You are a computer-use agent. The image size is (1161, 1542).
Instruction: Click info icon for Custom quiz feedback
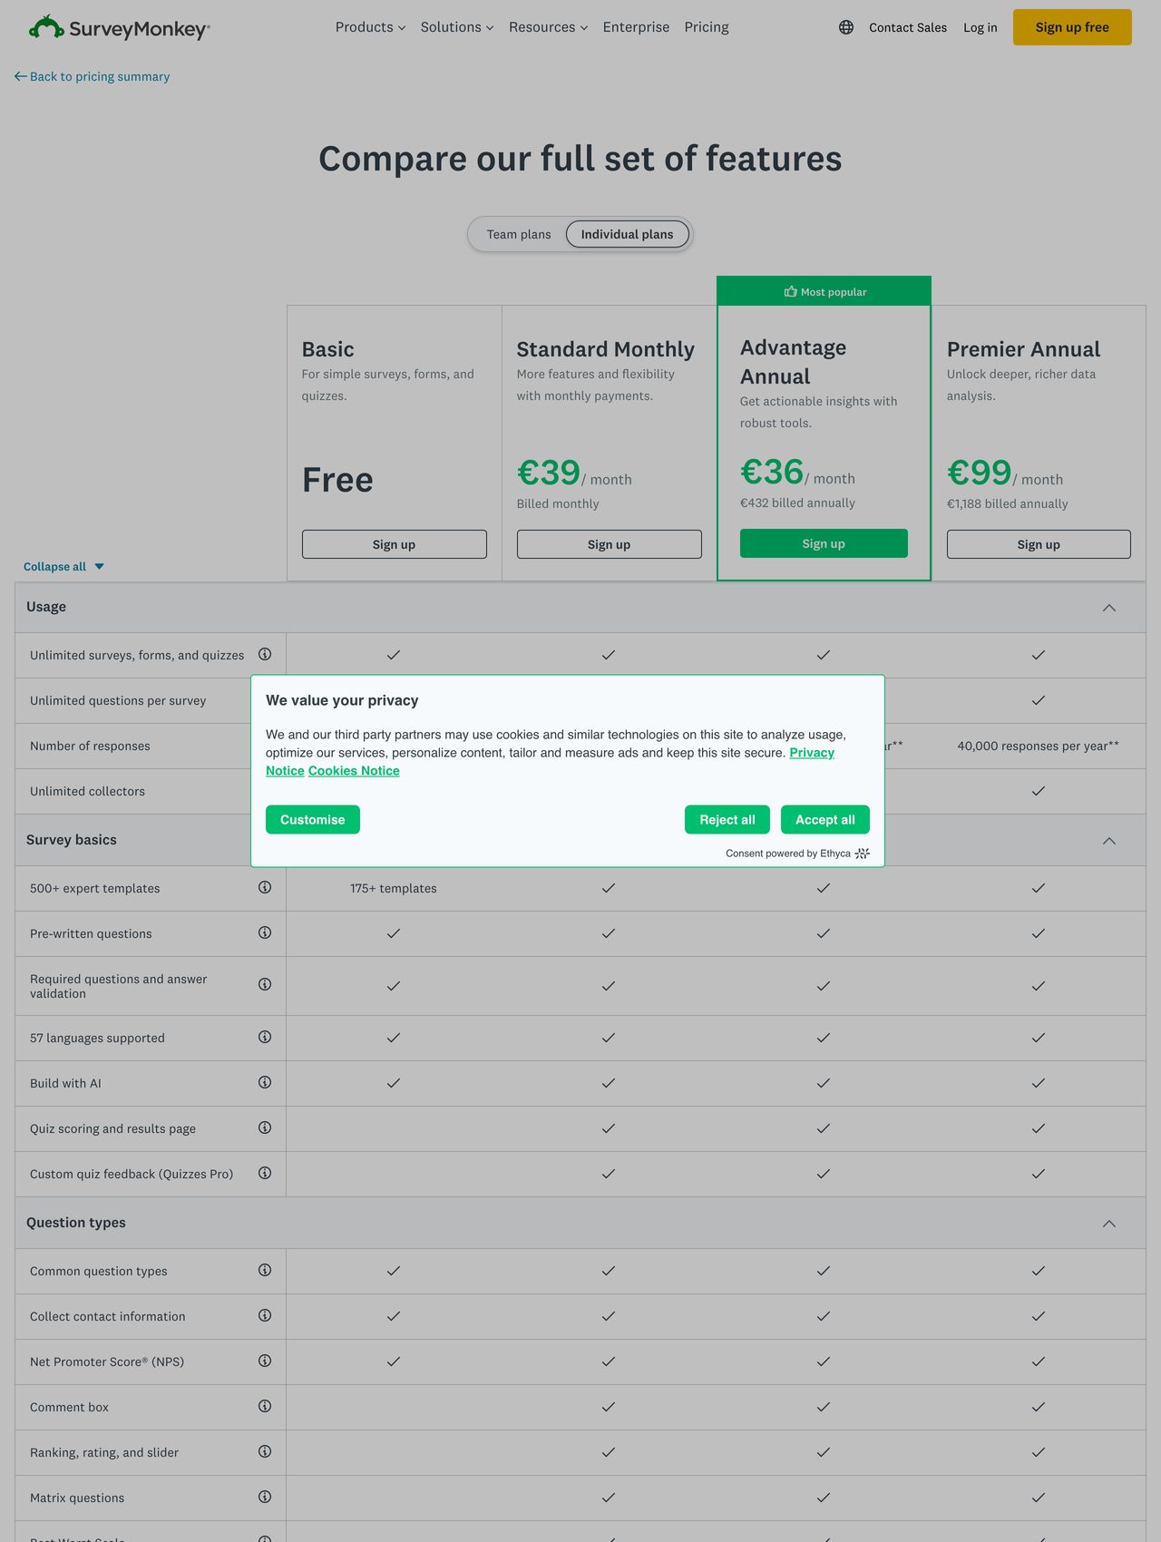[265, 1173]
